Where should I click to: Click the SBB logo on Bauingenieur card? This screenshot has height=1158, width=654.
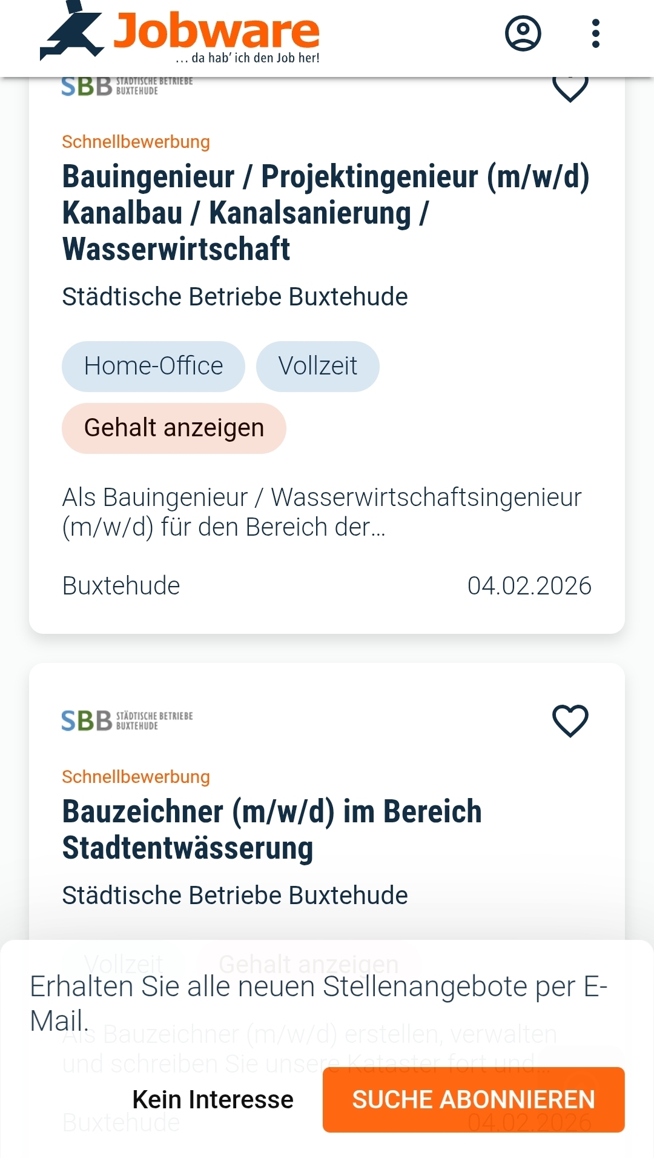click(x=127, y=87)
